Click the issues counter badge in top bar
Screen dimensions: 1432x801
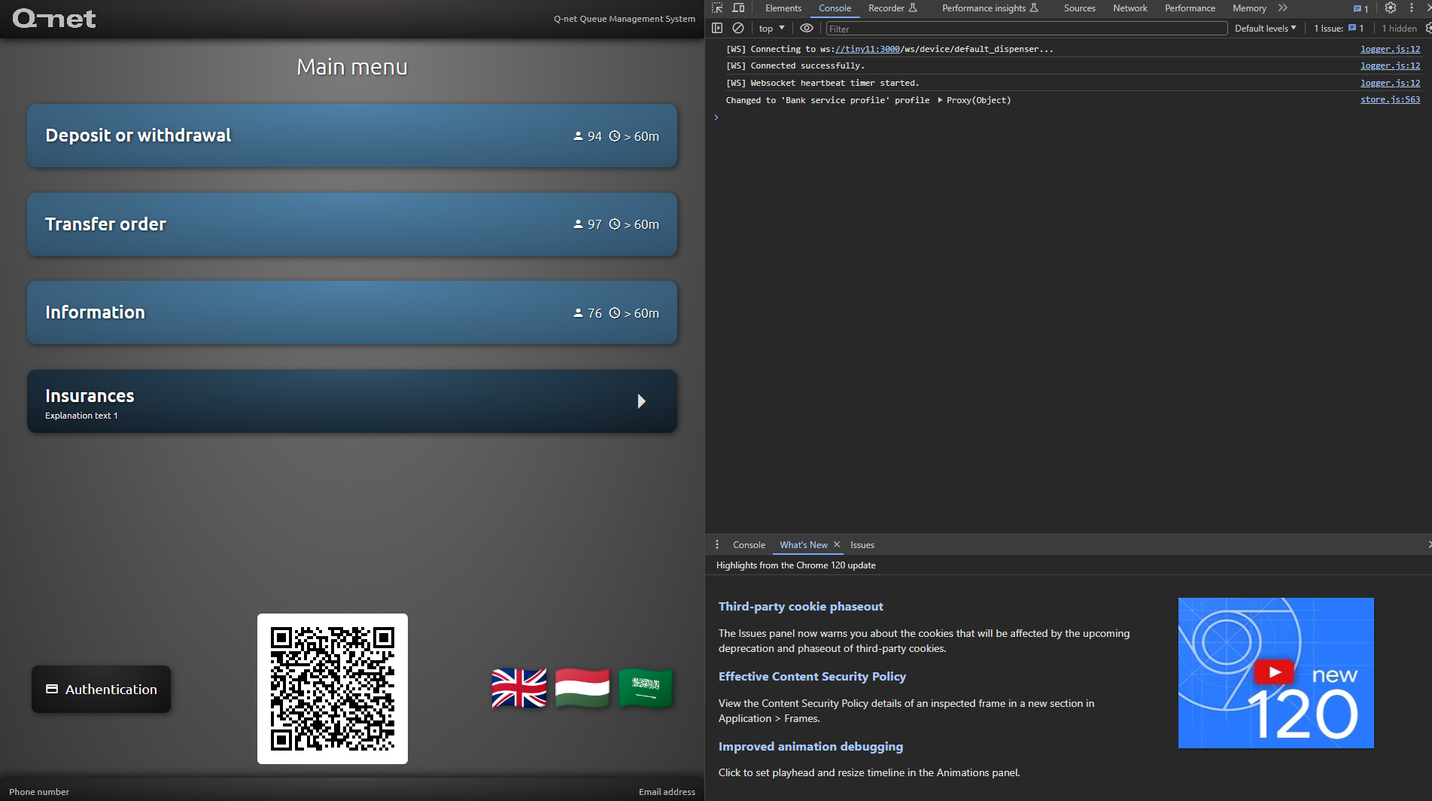[1361, 8]
